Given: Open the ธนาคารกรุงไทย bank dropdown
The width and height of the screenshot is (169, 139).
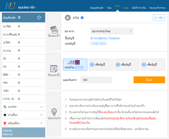Looking at the screenshot, I should (x=112, y=31).
